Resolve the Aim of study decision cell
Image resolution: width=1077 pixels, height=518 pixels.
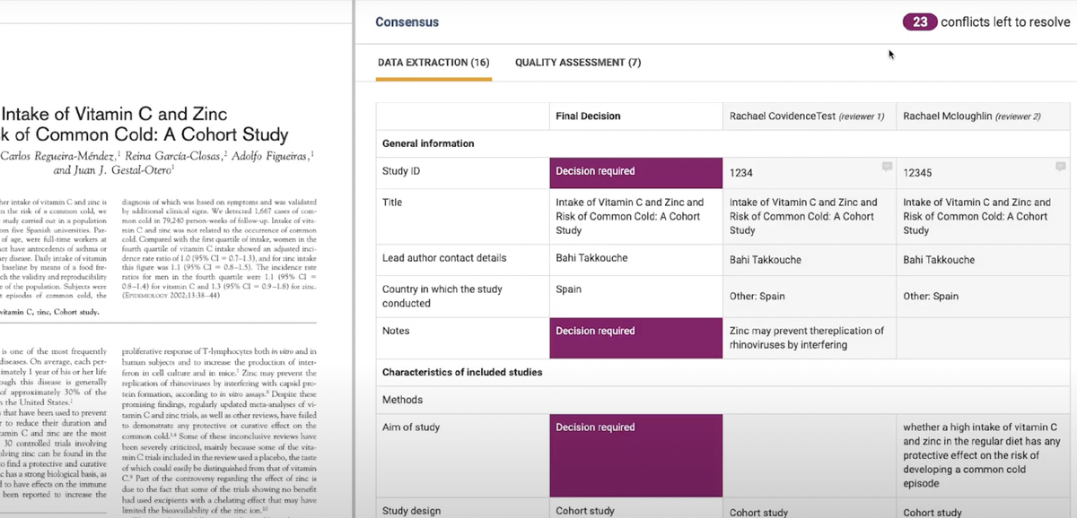pyautogui.click(x=635, y=455)
